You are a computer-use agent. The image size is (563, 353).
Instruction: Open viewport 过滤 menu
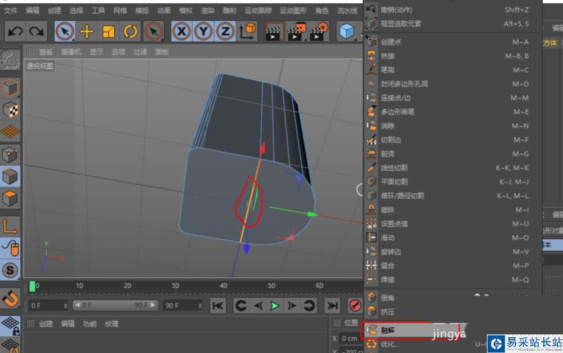tap(140, 52)
